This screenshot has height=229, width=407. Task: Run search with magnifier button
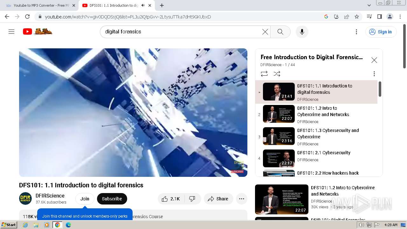(x=280, y=32)
